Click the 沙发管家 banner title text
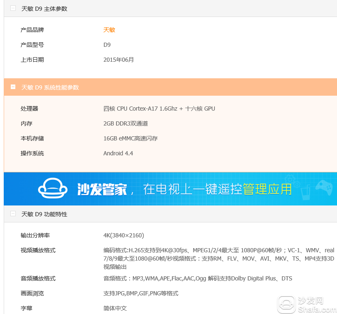337x314 pixels. (102, 189)
